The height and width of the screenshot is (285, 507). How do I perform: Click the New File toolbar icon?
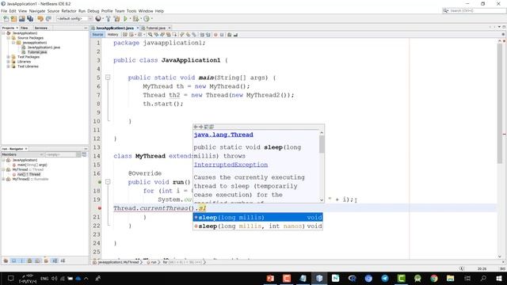tap(6, 19)
